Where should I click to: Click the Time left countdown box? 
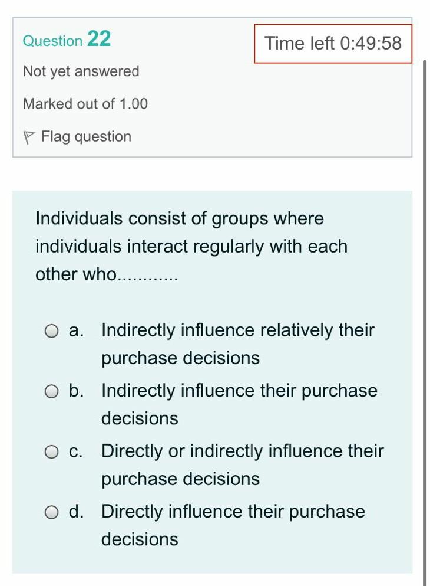tap(333, 43)
